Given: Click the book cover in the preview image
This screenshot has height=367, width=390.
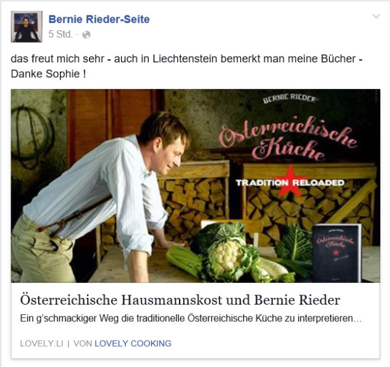Looking at the screenshot, I should [336, 253].
